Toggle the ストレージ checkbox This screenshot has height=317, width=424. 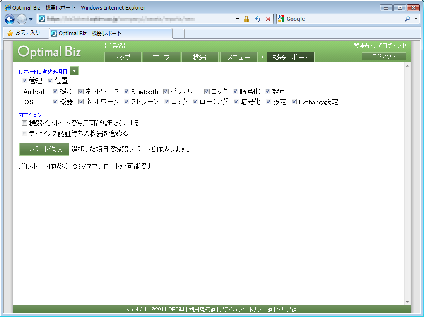coord(126,102)
